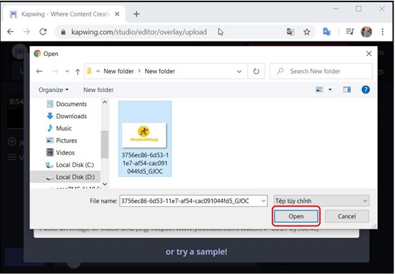This screenshot has width=395, height=274.
Task: Cancel the file Open dialog
Action: click(x=346, y=216)
